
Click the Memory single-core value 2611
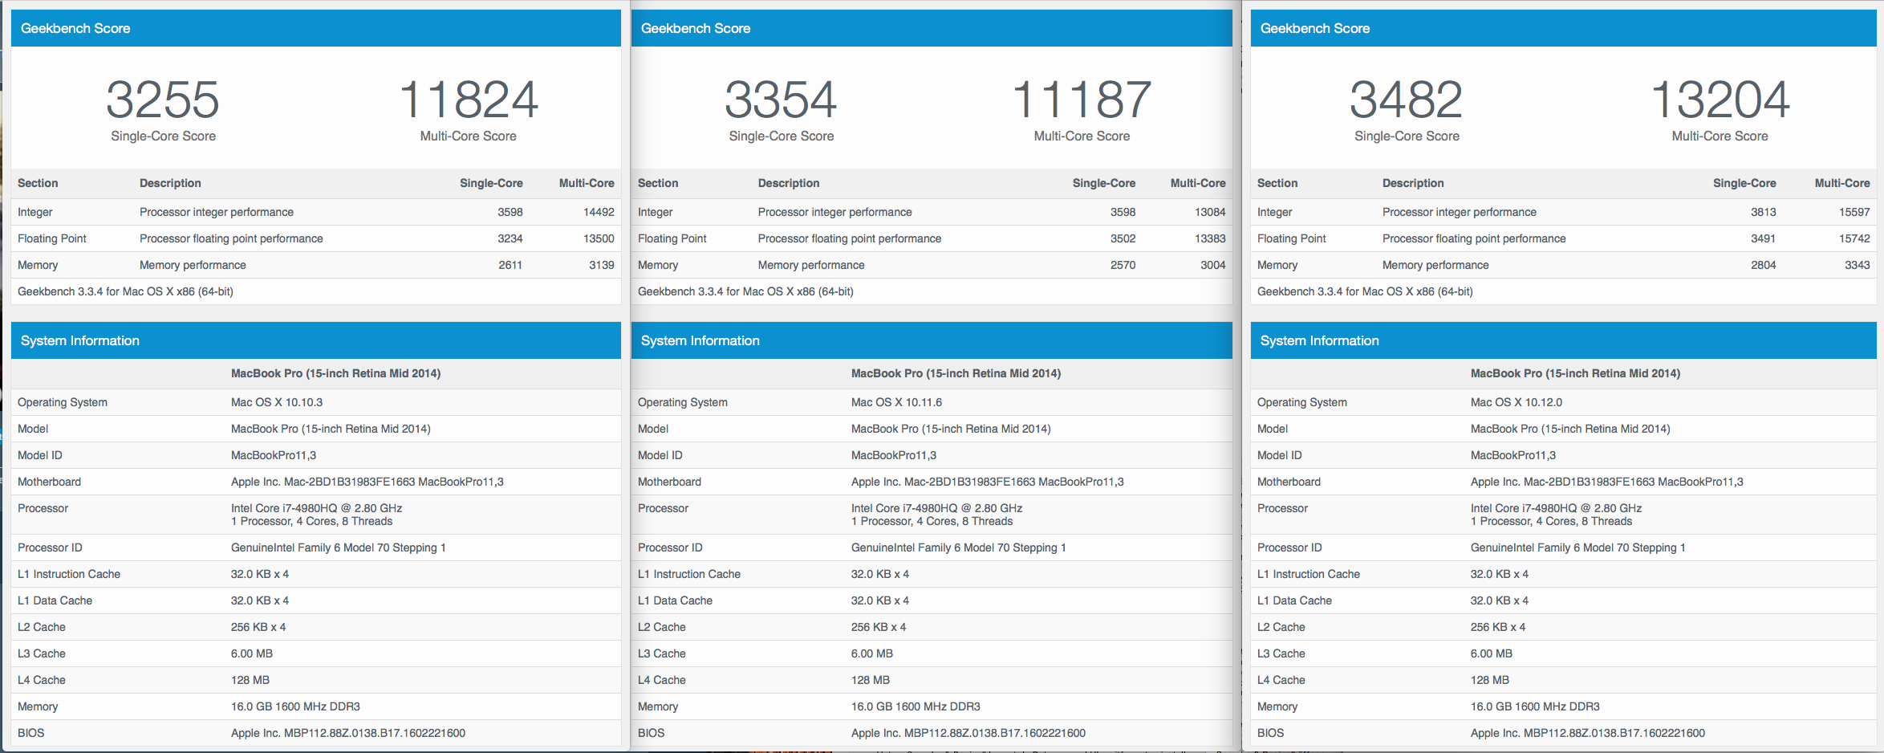pos(510,265)
